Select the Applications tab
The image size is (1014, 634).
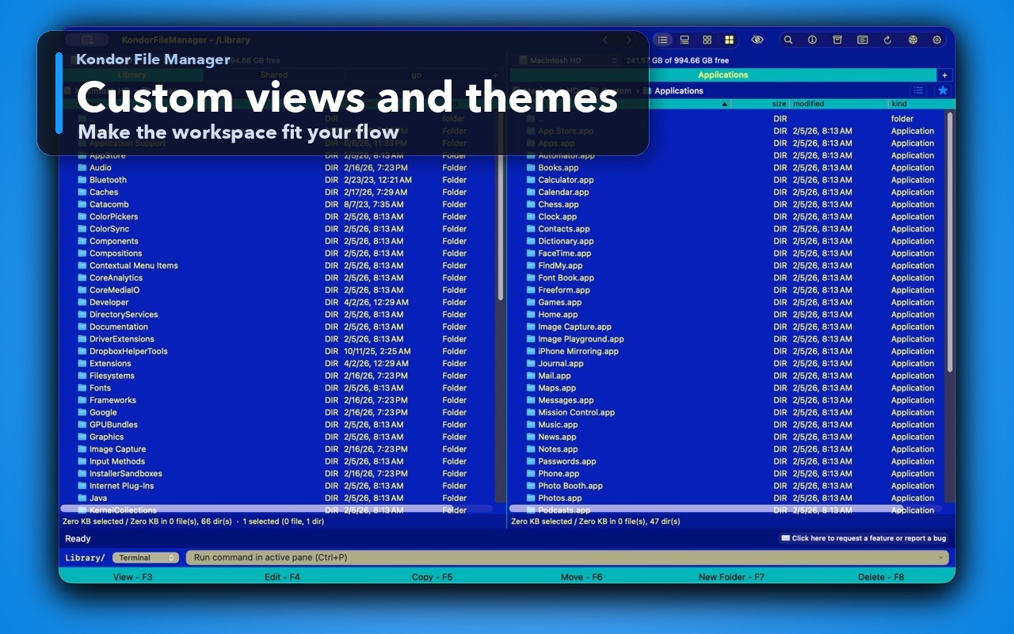click(723, 75)
